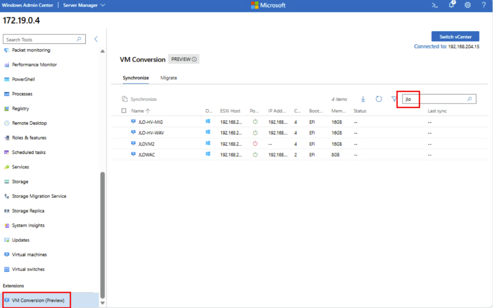493x308 pixels.
Task: Export the VM list with download icon
Action: pos(363,99)
